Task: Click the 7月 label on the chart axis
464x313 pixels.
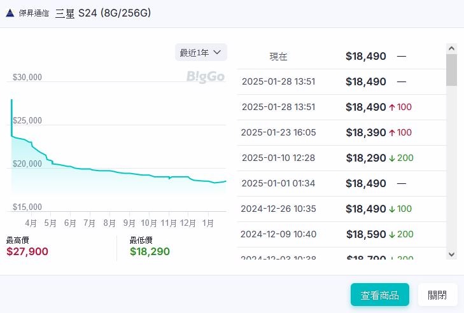Action: (x=89, y=223)
